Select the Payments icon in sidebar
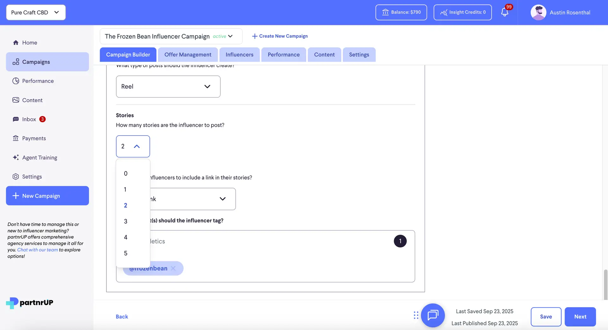The height and width of the screenshot is (330, 608). click(x=16, y=138)
